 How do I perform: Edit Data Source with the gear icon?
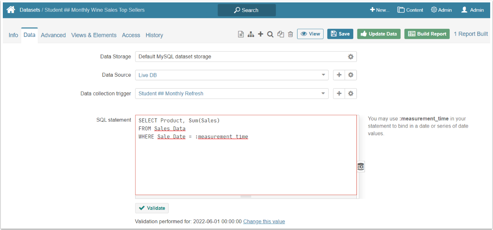(x=351, y=75)
